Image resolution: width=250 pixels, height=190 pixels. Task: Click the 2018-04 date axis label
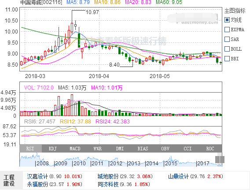coord(99,76)
